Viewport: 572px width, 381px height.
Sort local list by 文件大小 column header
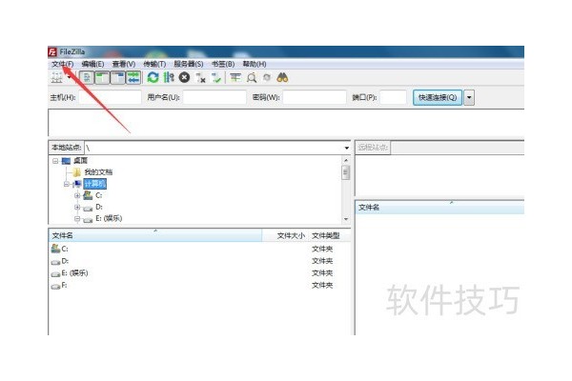[x=285, y=235]
